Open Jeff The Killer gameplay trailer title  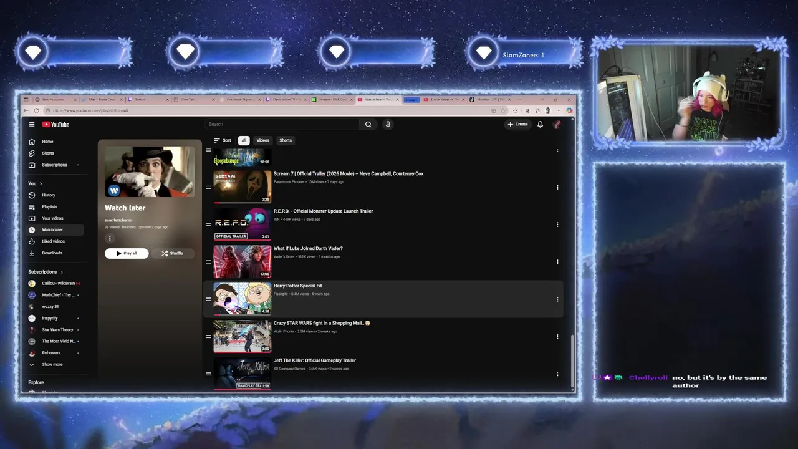pos(315,360)
